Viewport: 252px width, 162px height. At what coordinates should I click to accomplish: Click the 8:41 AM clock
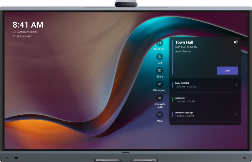click(28, 25)
